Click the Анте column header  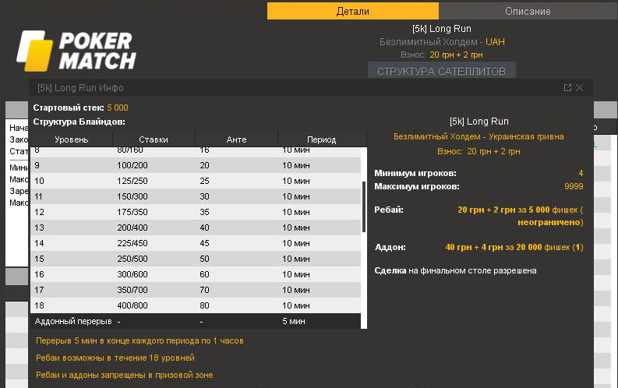tap(236, 139)
